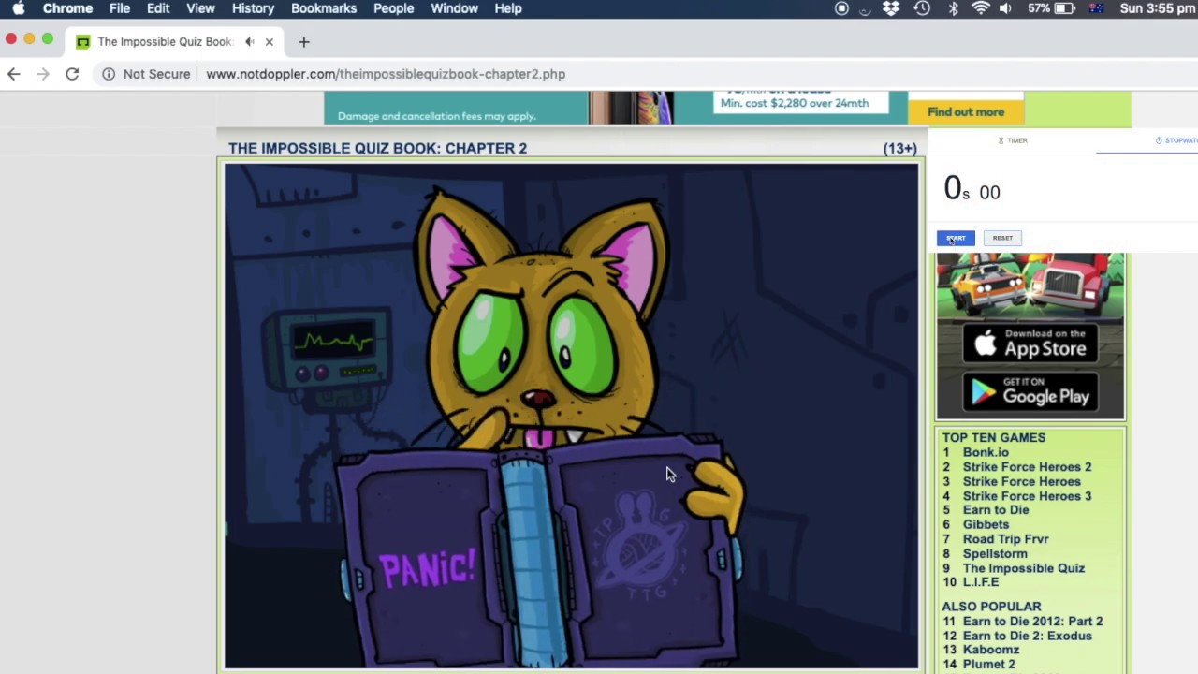
Task: Open the Help menu
Action: 508,8
